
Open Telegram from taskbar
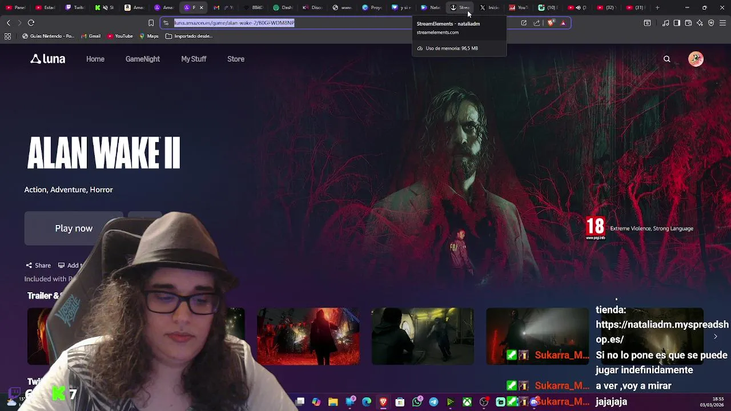coord(433,402)
